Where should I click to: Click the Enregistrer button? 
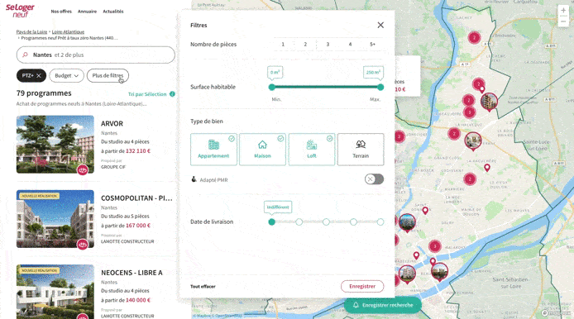point(362,286)
